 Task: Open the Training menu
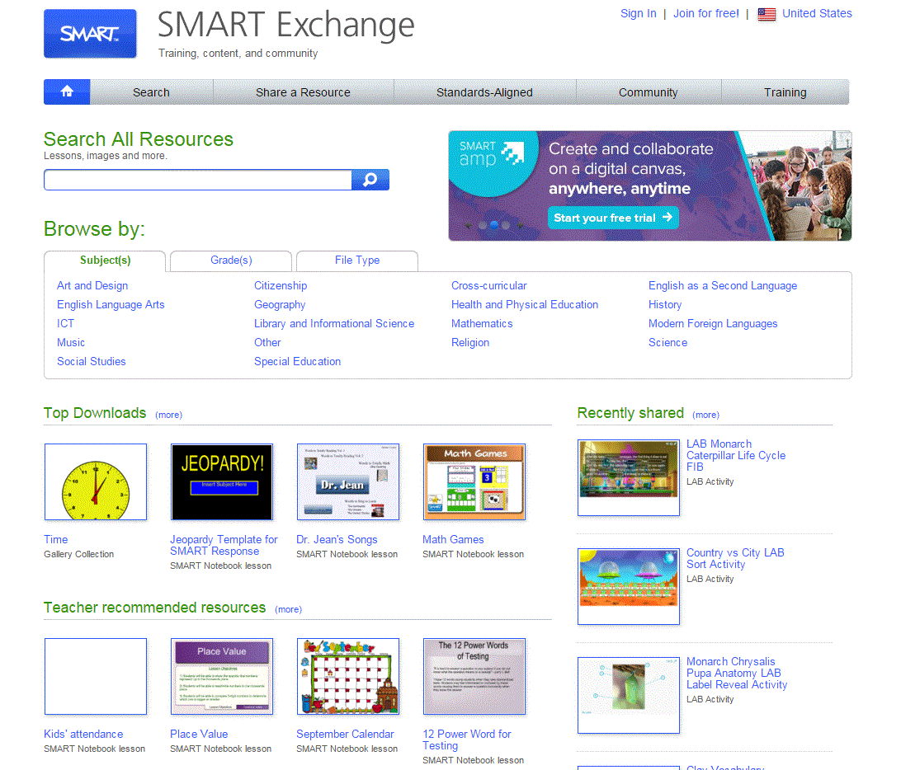click(785, 92)
